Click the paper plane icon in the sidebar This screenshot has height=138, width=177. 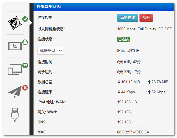[x=15, y=92]
